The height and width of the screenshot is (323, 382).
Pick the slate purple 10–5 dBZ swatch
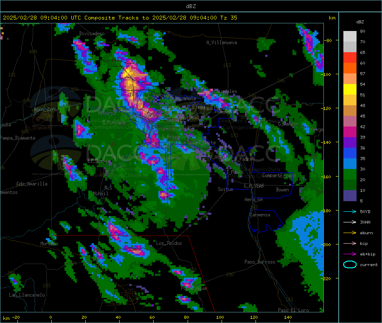350,196
